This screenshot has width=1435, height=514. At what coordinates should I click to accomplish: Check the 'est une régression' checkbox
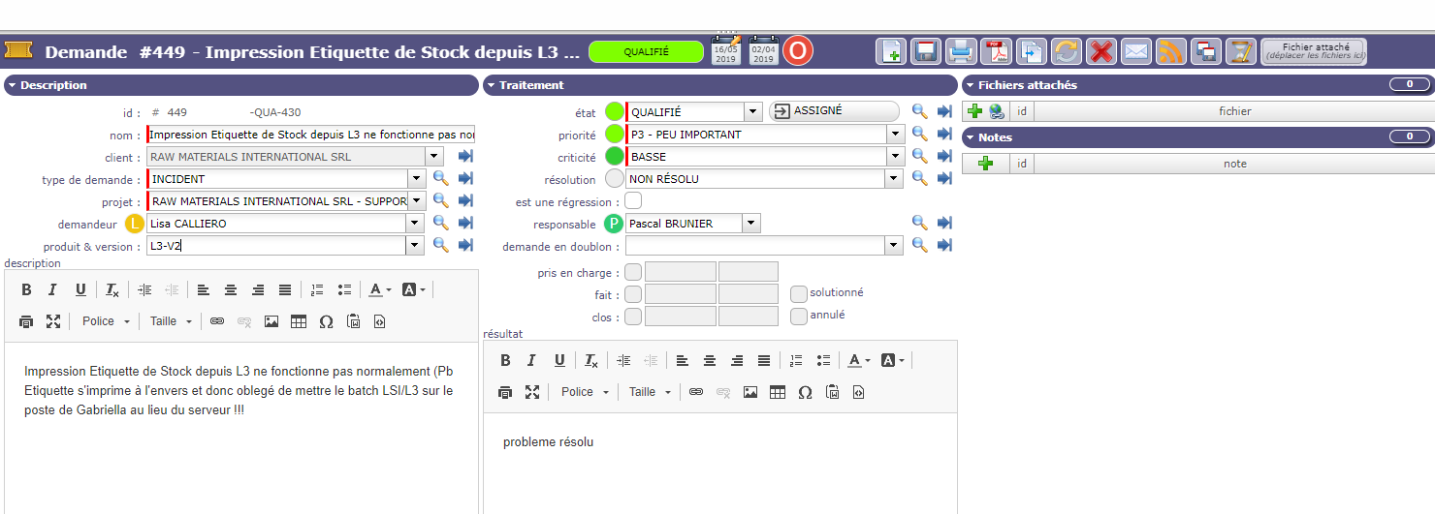(633, 201)
